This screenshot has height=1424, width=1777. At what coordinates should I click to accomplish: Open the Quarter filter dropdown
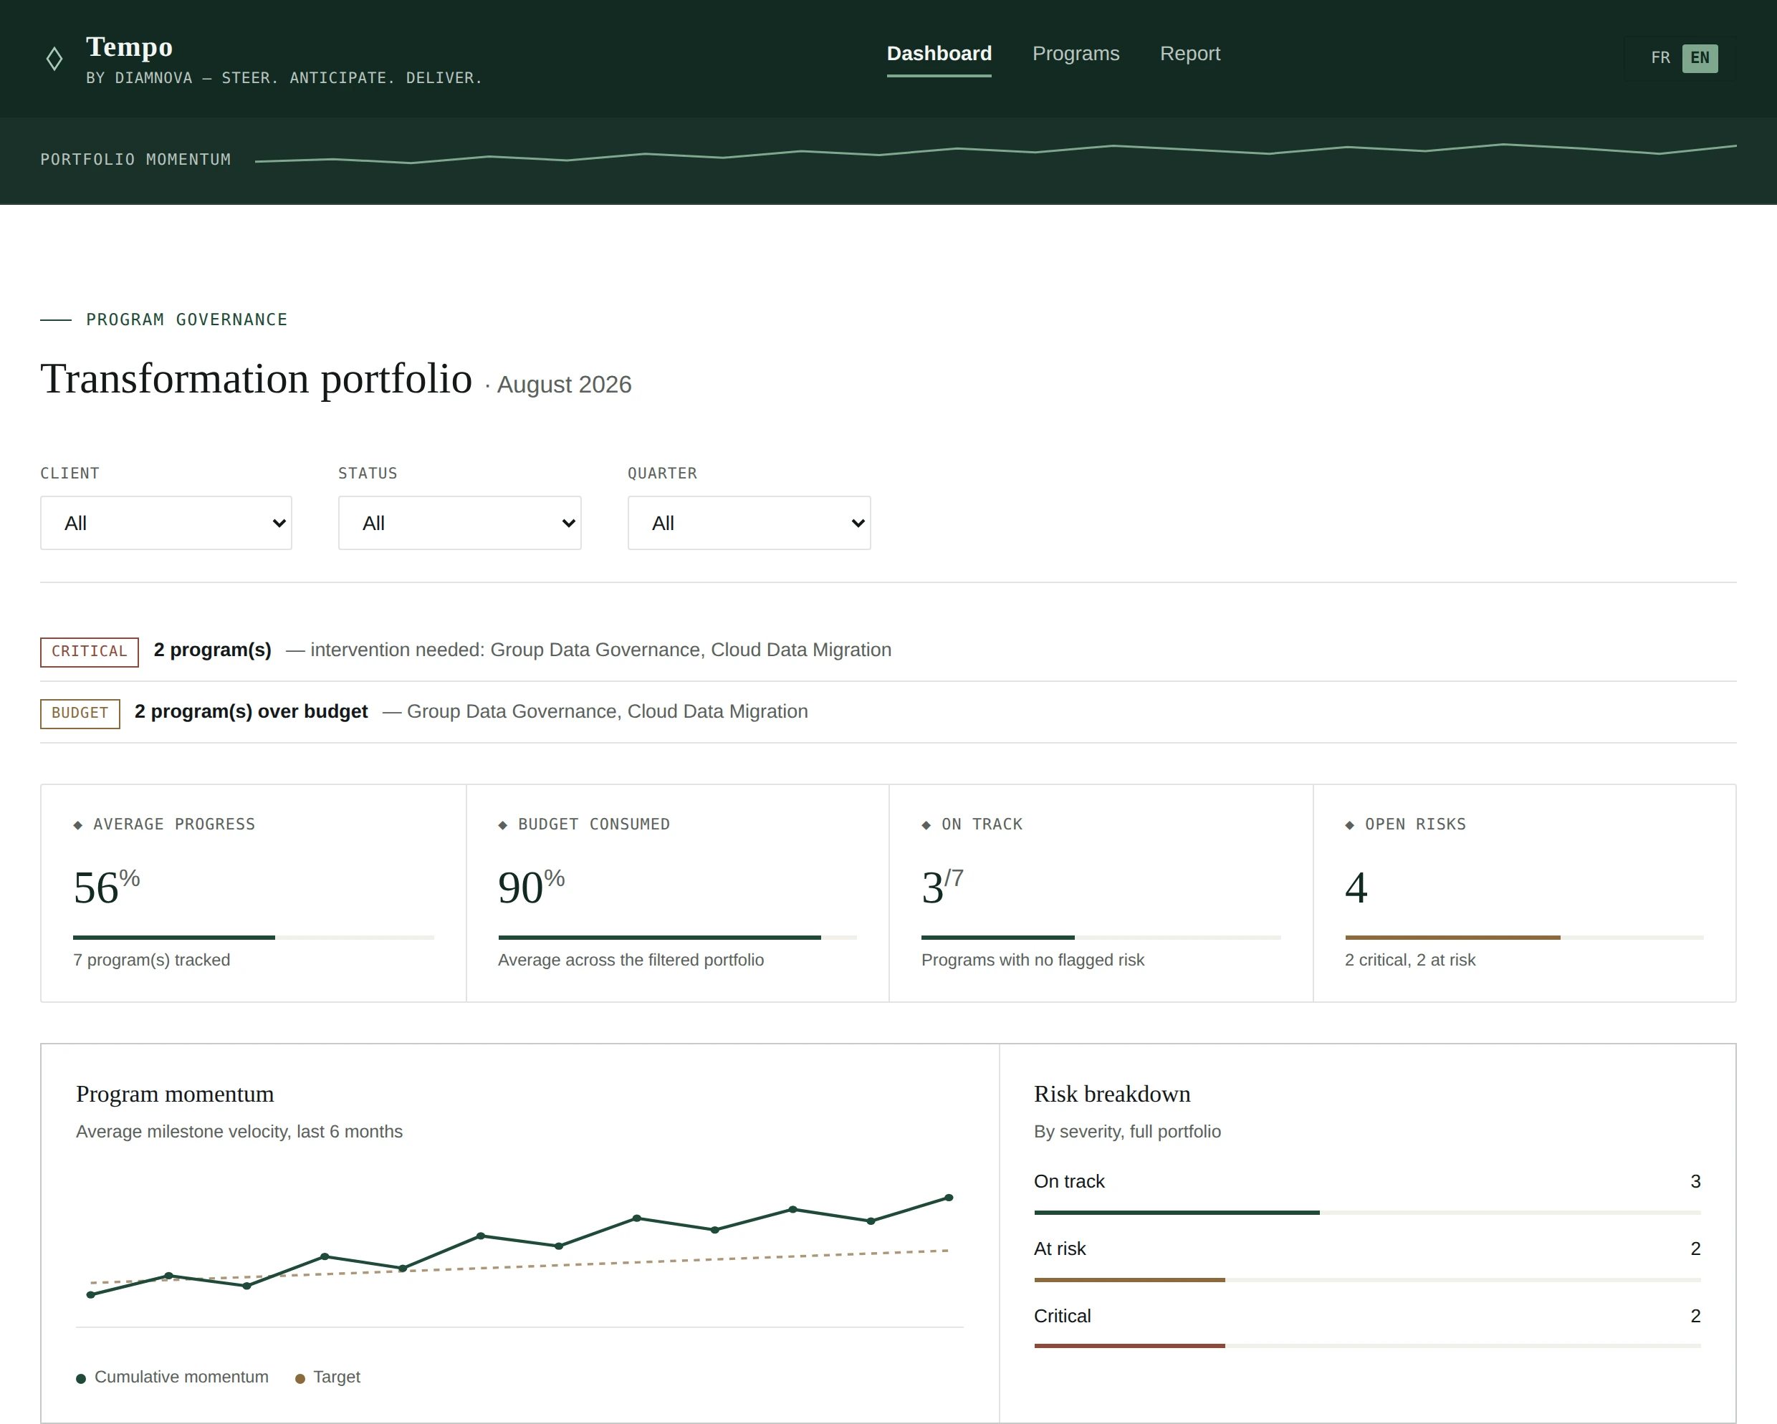749,522
